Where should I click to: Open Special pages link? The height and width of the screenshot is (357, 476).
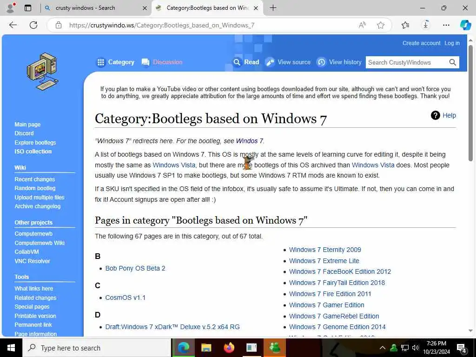pos(32,307)
